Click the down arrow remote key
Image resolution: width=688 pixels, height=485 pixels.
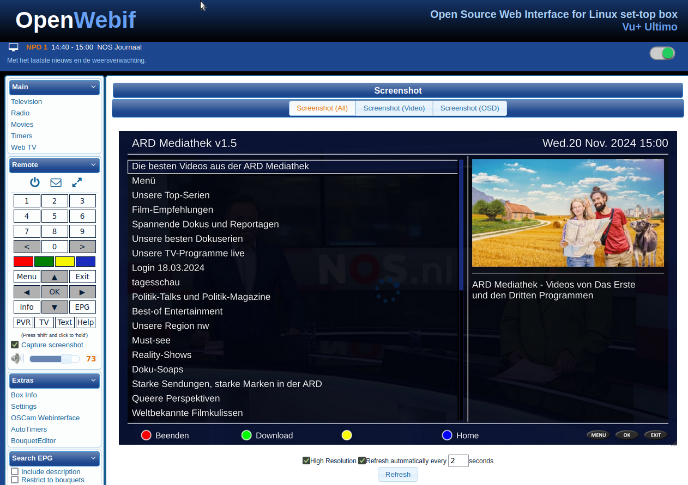coord(55,307)
